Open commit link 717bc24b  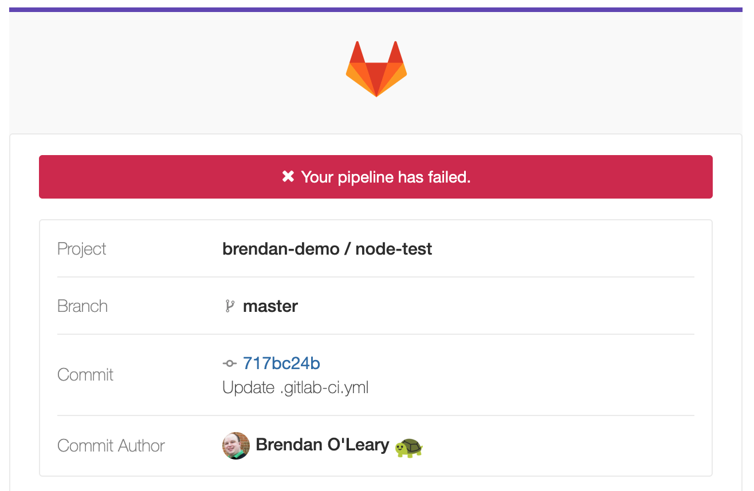tap(281, 363)
